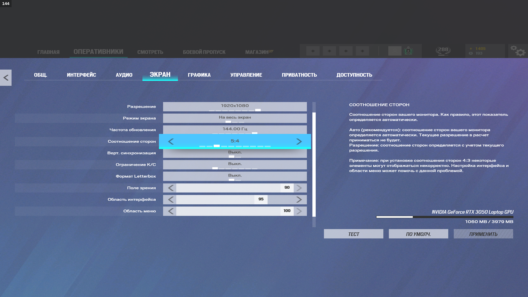Viewport: 528px width, 297px height.
Task: Change Частота обновления 144.00 Гц selector
Action: coord(235,130)
